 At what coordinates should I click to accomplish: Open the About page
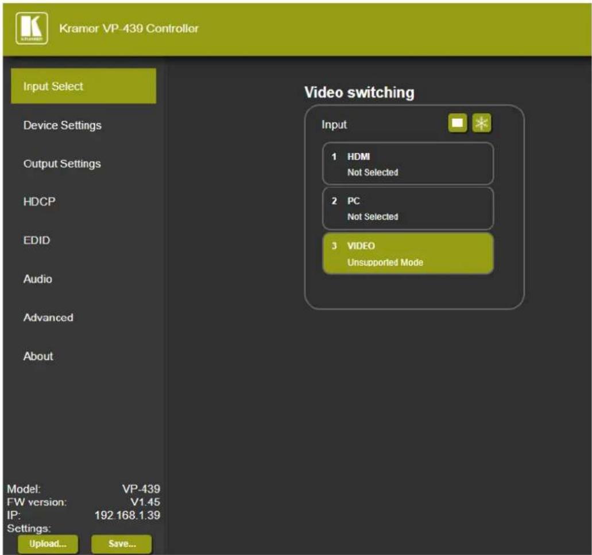click(38, 356)
